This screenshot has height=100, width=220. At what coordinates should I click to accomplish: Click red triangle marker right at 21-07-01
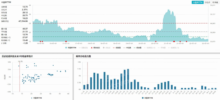[180, 41]
